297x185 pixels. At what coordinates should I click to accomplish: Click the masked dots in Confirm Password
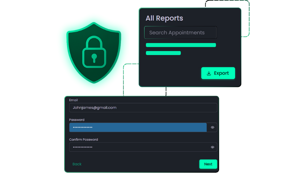(x=83, y=147)
